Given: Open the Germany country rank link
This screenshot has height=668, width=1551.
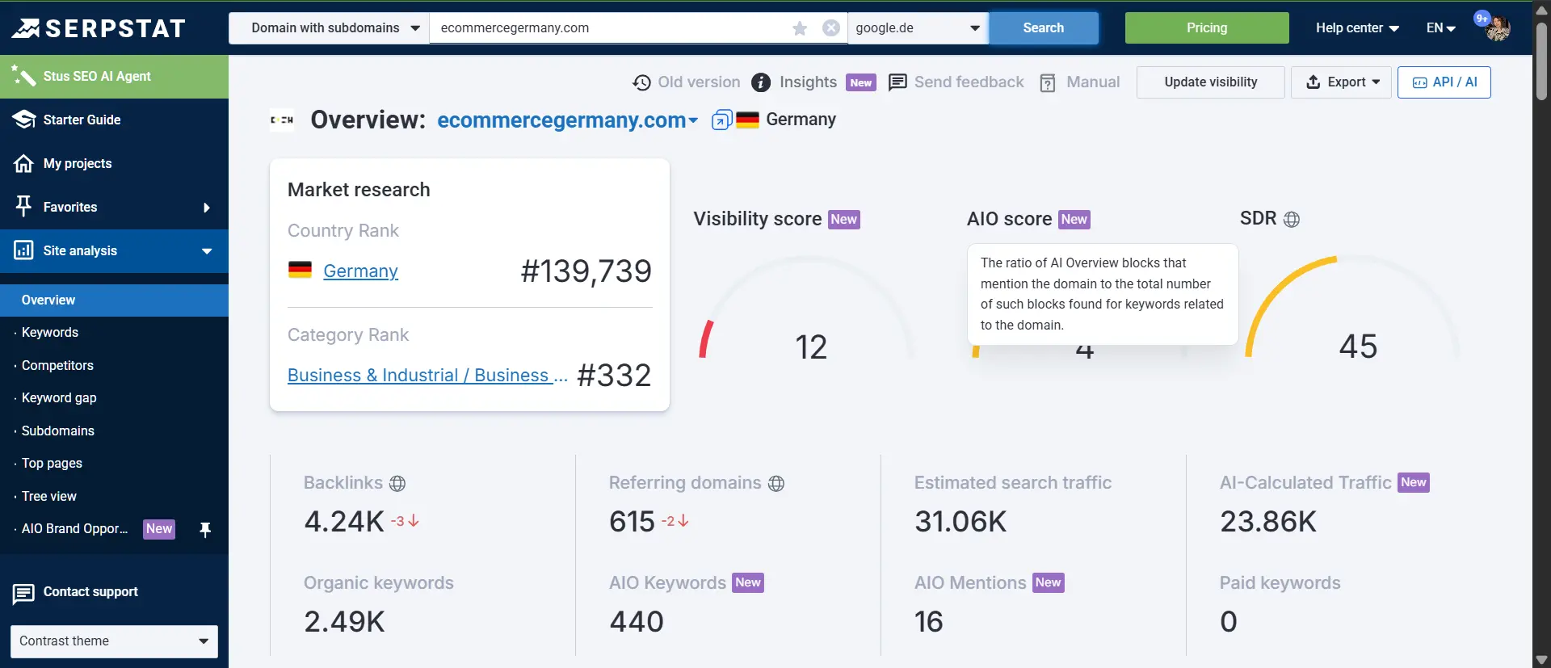Looking at the screenshot, I should coord(360,271).
